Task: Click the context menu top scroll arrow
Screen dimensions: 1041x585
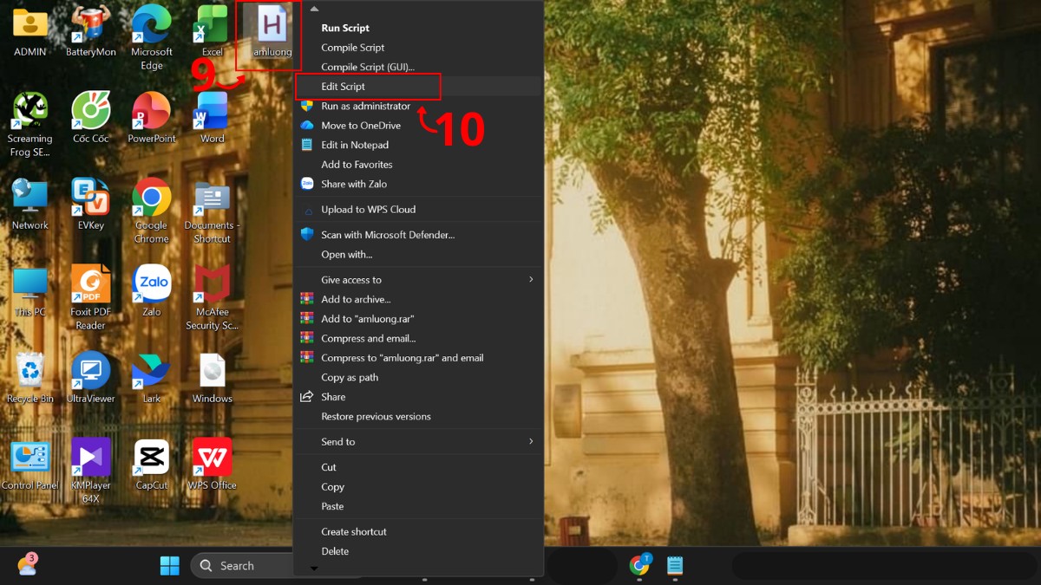Action: 314,9
